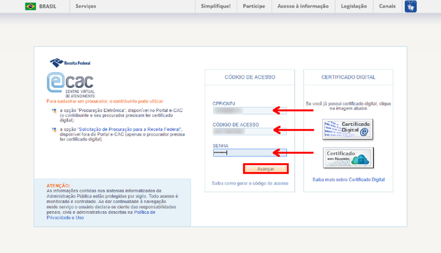Open Saiba como gerar o código de acesso
Screen dimensions: 441x253
(x=250, y=183)
